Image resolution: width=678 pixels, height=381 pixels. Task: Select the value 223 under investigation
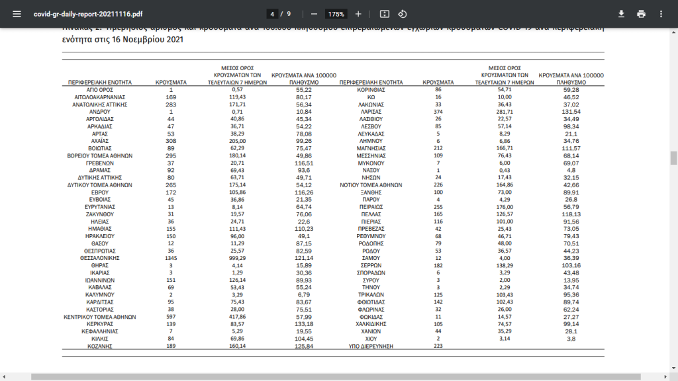pos(438,346)
